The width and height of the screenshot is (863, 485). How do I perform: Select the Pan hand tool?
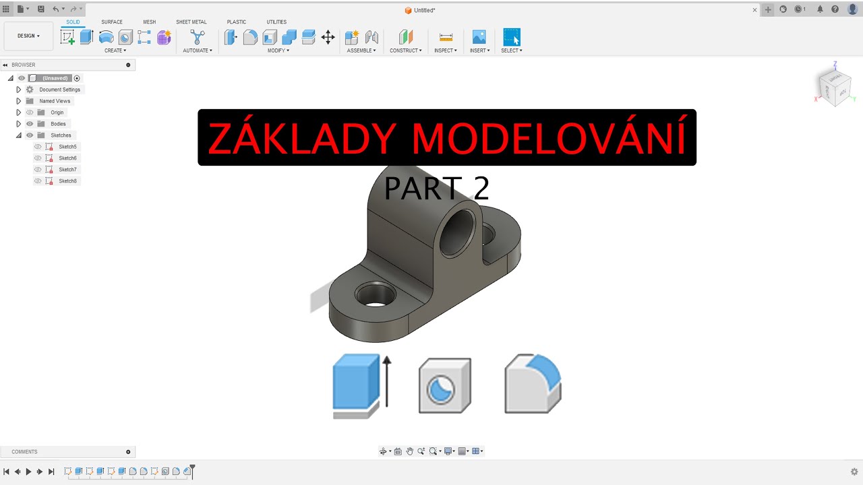point(409,451)
